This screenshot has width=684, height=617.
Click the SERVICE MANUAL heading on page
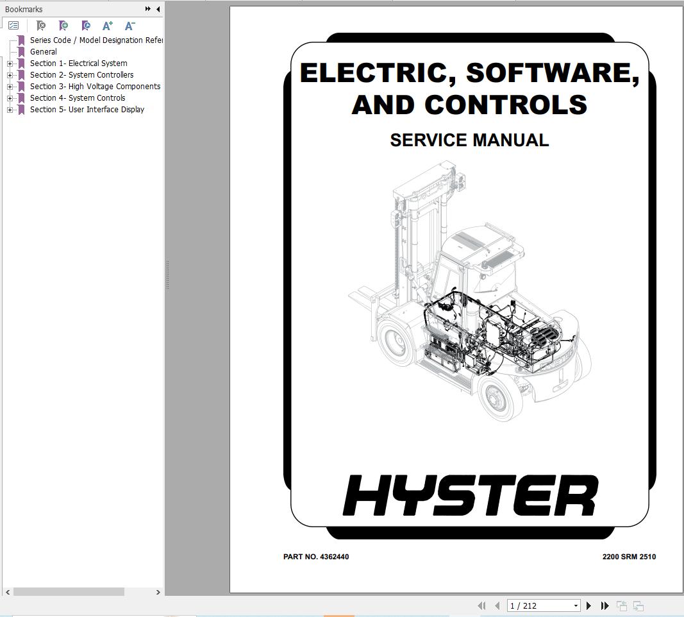pyautogui.click(x=469, y=140)
